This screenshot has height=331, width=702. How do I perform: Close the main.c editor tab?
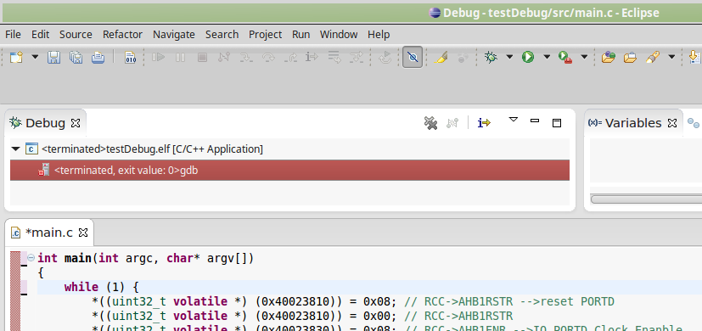pyautogui.click(x=83, y=233)
